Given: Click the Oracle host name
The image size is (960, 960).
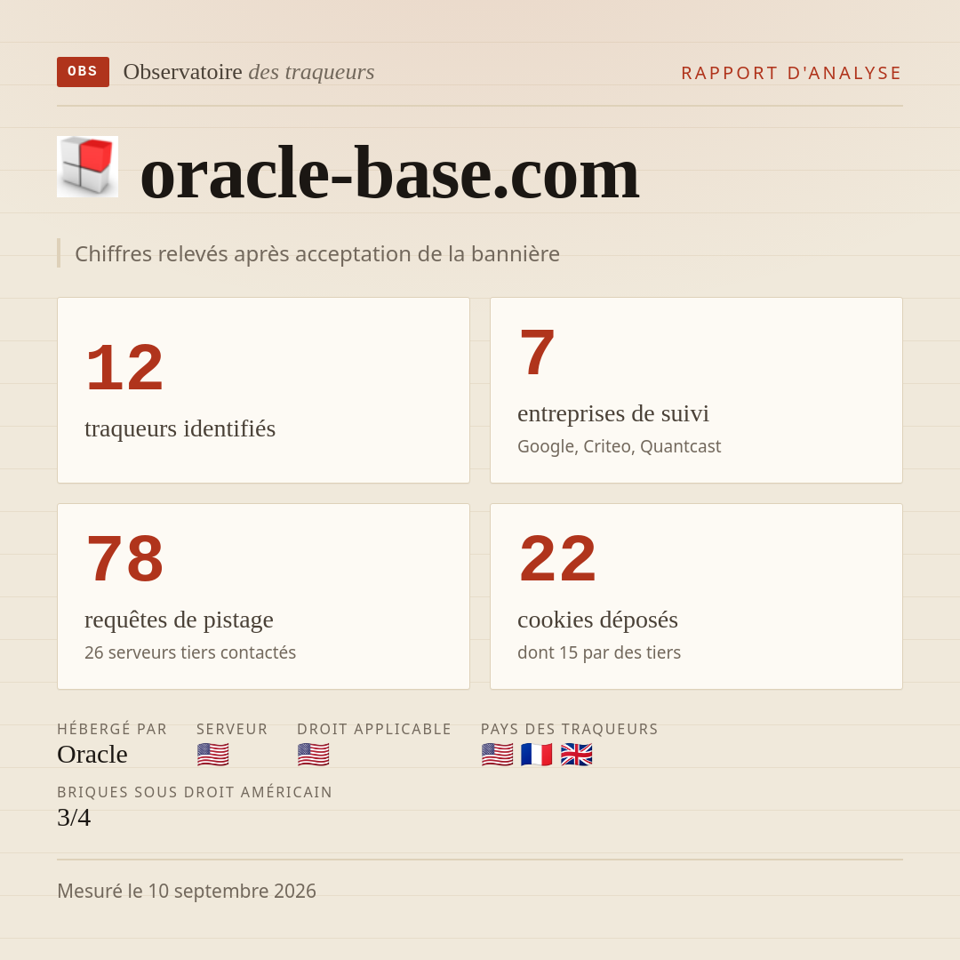Looking at the screenshot, I should [92, 755].
